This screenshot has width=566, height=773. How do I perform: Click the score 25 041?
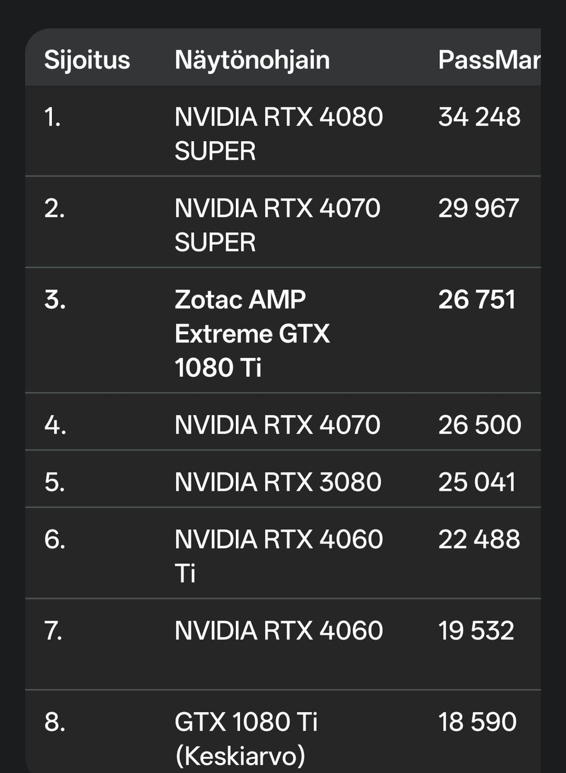pyautogui.click(x=476, y=482)
